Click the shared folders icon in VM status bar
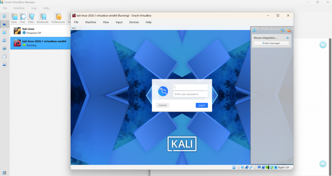Viewport: 332px width, 176px height. click(255, 167)
